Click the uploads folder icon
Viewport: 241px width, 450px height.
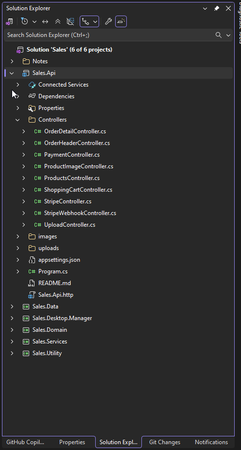pyautogui.click(x=32, y=248)
